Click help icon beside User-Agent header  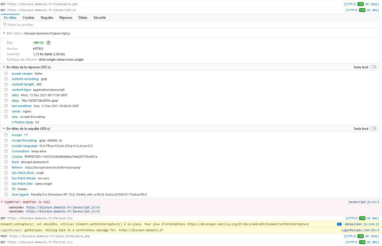[6, 194]
